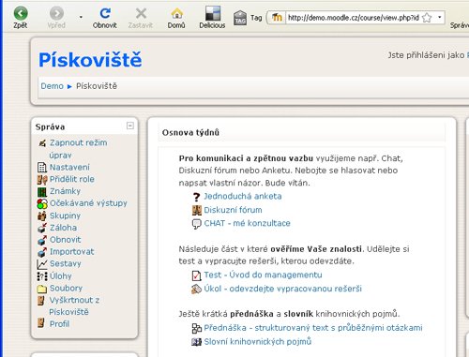Open the Diskuzní fórum activity
The height and width of the screenshot is (357, 469).
[x=233, y=210]
